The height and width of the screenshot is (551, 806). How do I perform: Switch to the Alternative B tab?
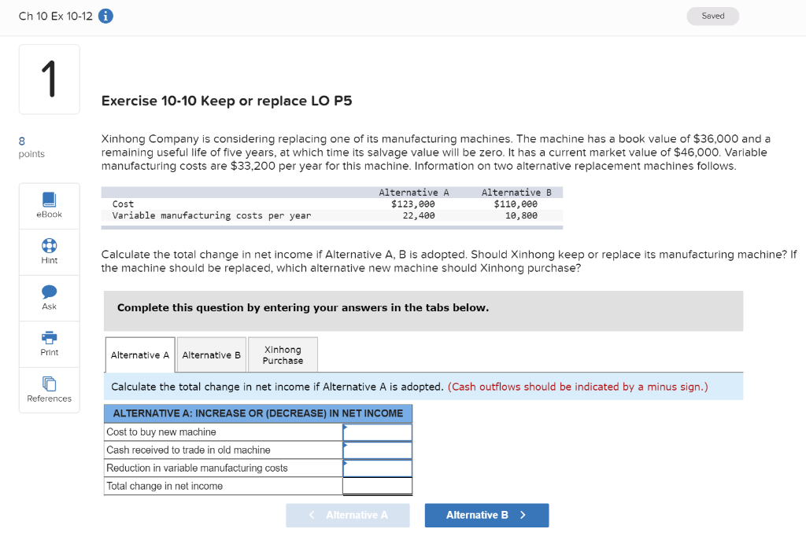tap(211, 354)
